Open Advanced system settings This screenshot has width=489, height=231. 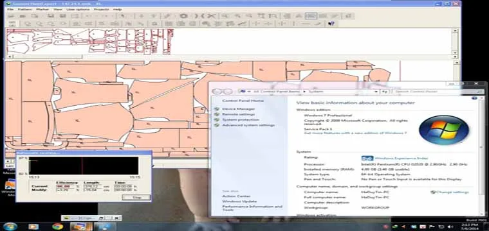click(248, 125)
